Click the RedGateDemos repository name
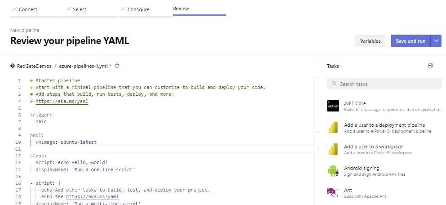This screenshot has width=446, height=205. (34, 66)
